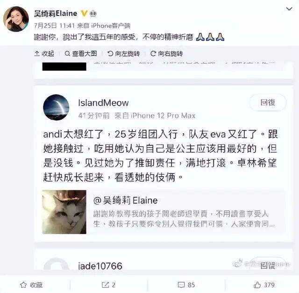Viewport: 299px width, 293px height.
Task: View the large image via 查看大图
Action: click(x=81, y=54)
